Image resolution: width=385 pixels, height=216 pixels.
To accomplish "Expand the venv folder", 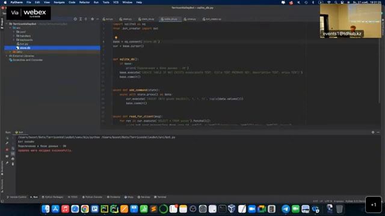I will pyautogui.click(x=11, y=52).
